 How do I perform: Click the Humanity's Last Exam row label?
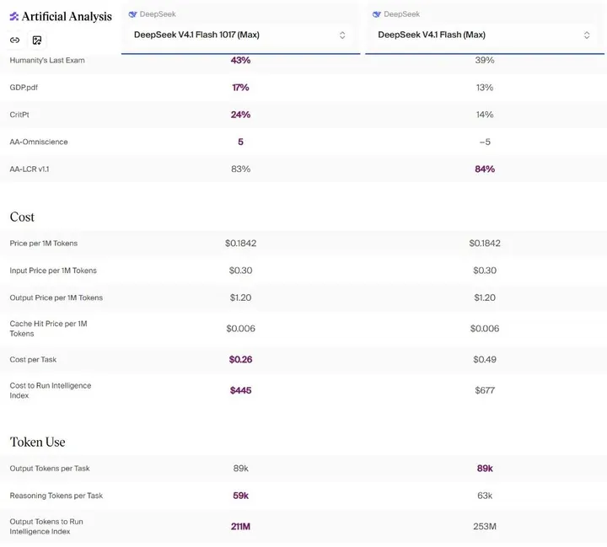pos(47,61)
